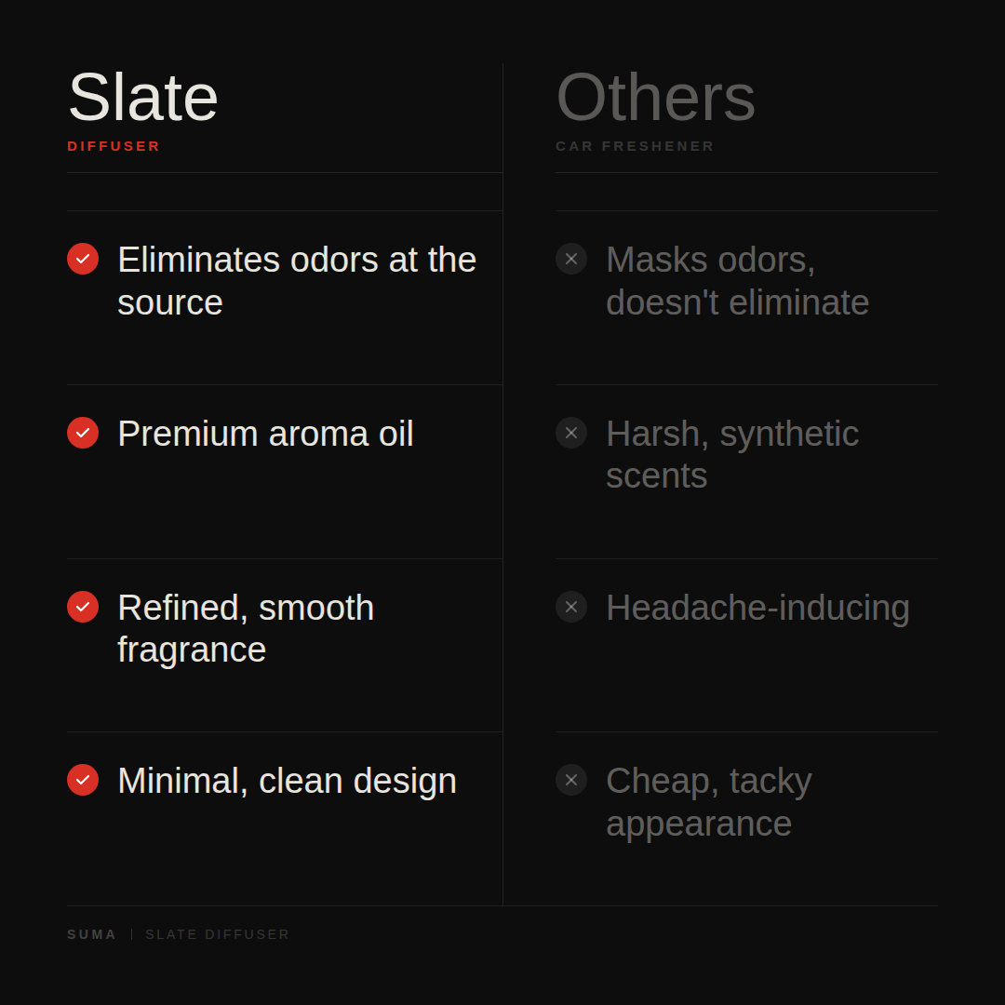Click the Cheap, tacky appearance text
Viewport: 1005px width, 1005px height.
click(708, 802)
